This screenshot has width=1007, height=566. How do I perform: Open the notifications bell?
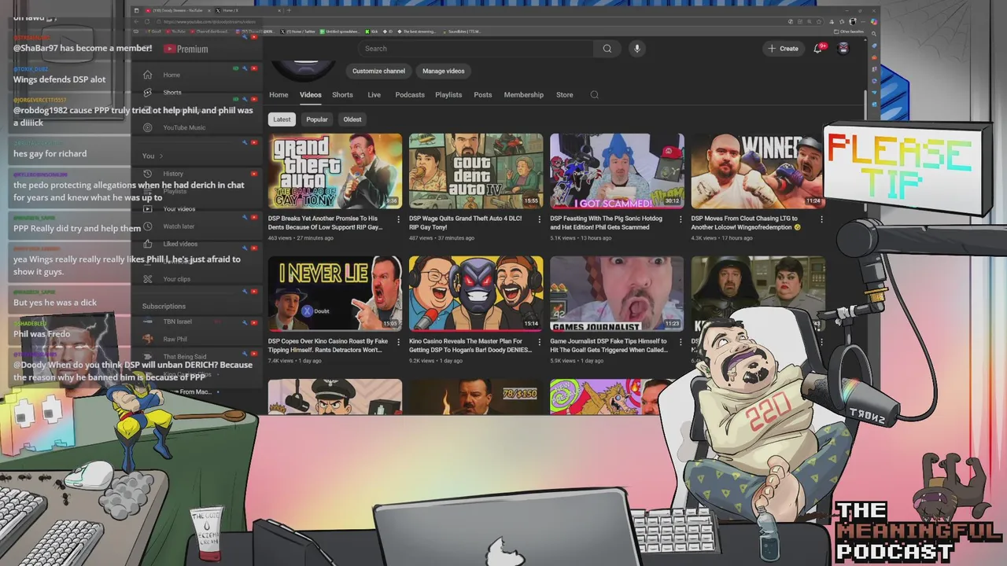click(x=818, y=49)
